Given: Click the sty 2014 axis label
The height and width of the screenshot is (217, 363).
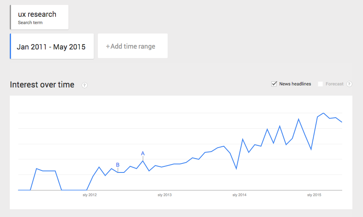Looking at the screenshot, I should click(239, 195).
